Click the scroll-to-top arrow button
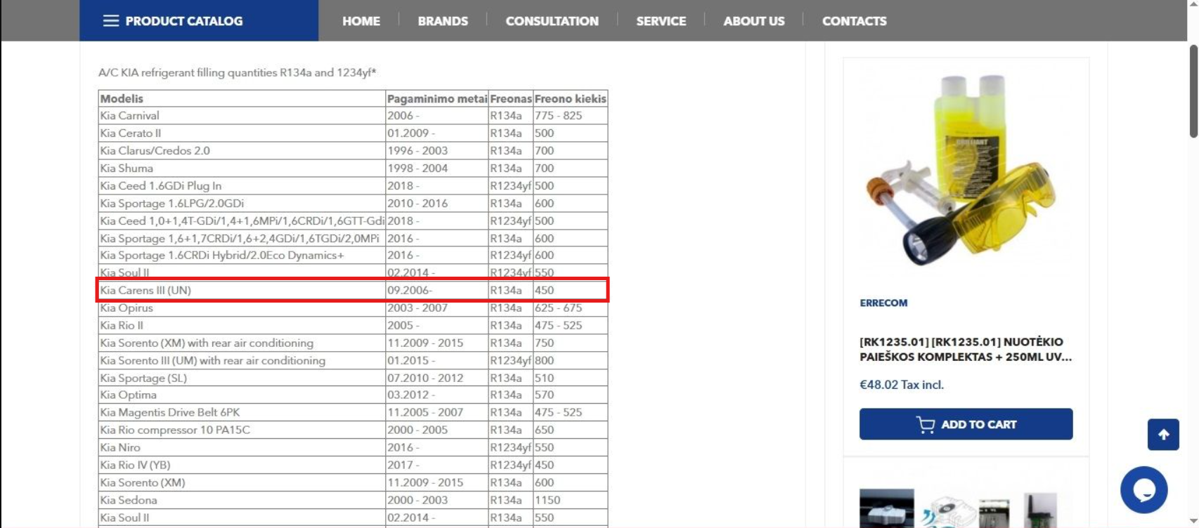Screen dimensions: 1199x528 pos(1163,435)
